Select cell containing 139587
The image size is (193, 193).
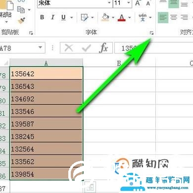[47, 124]
